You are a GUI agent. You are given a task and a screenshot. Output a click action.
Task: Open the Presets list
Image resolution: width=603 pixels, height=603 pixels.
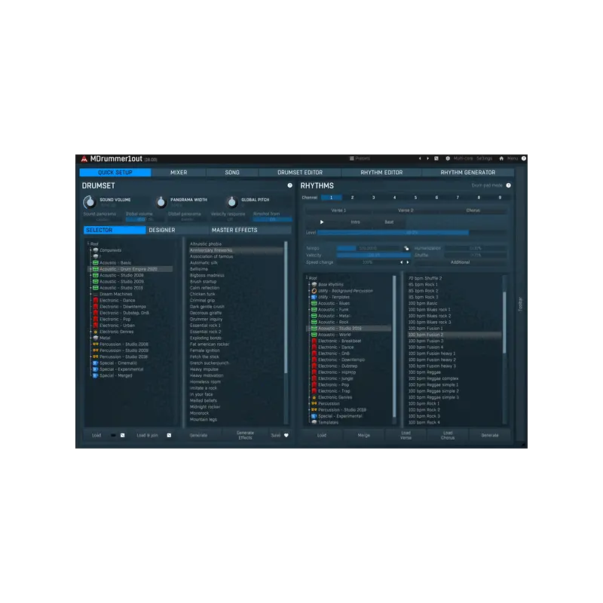coord(360,158)
